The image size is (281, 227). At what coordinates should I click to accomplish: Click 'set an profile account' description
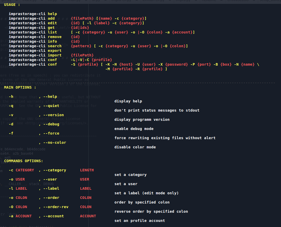click(x=139, y=221)
